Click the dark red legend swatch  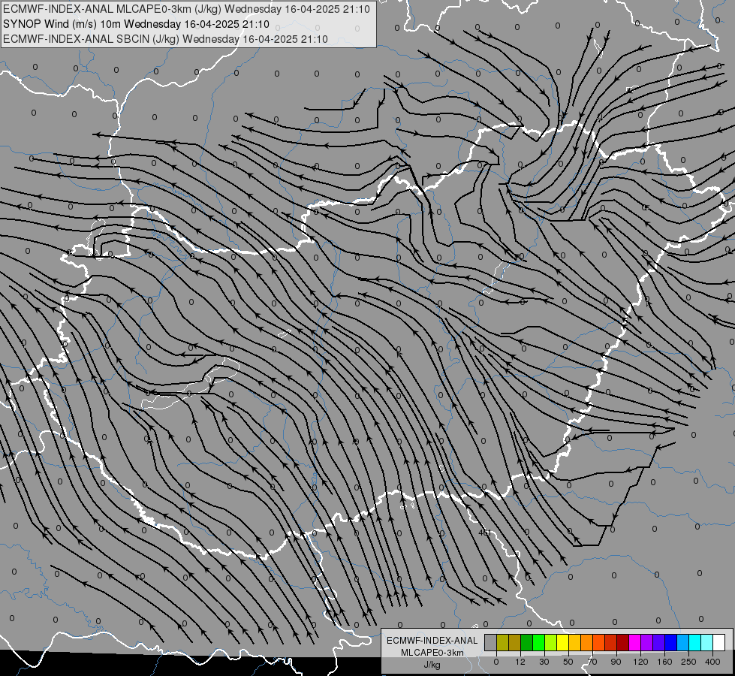click(x=623, y=642)
